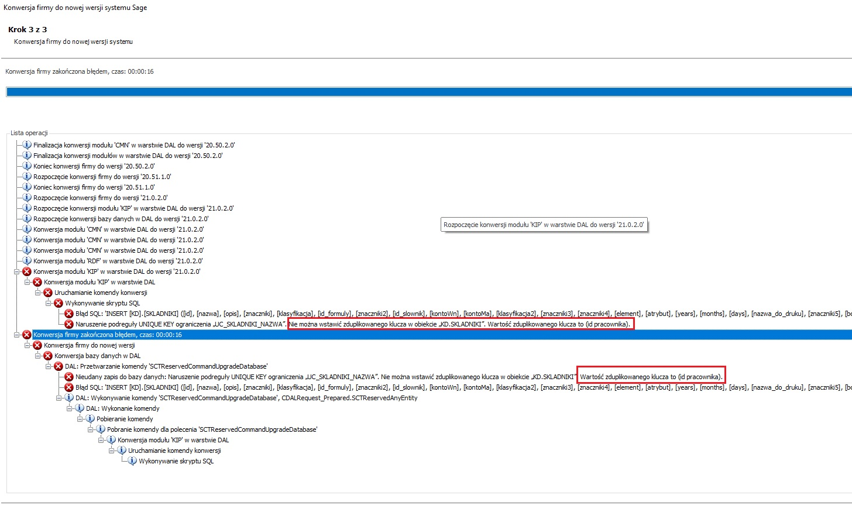Click error icon of tree row Konwersja firmy do nowej wersji
The image size is (852, 526).
coord(37,345)
